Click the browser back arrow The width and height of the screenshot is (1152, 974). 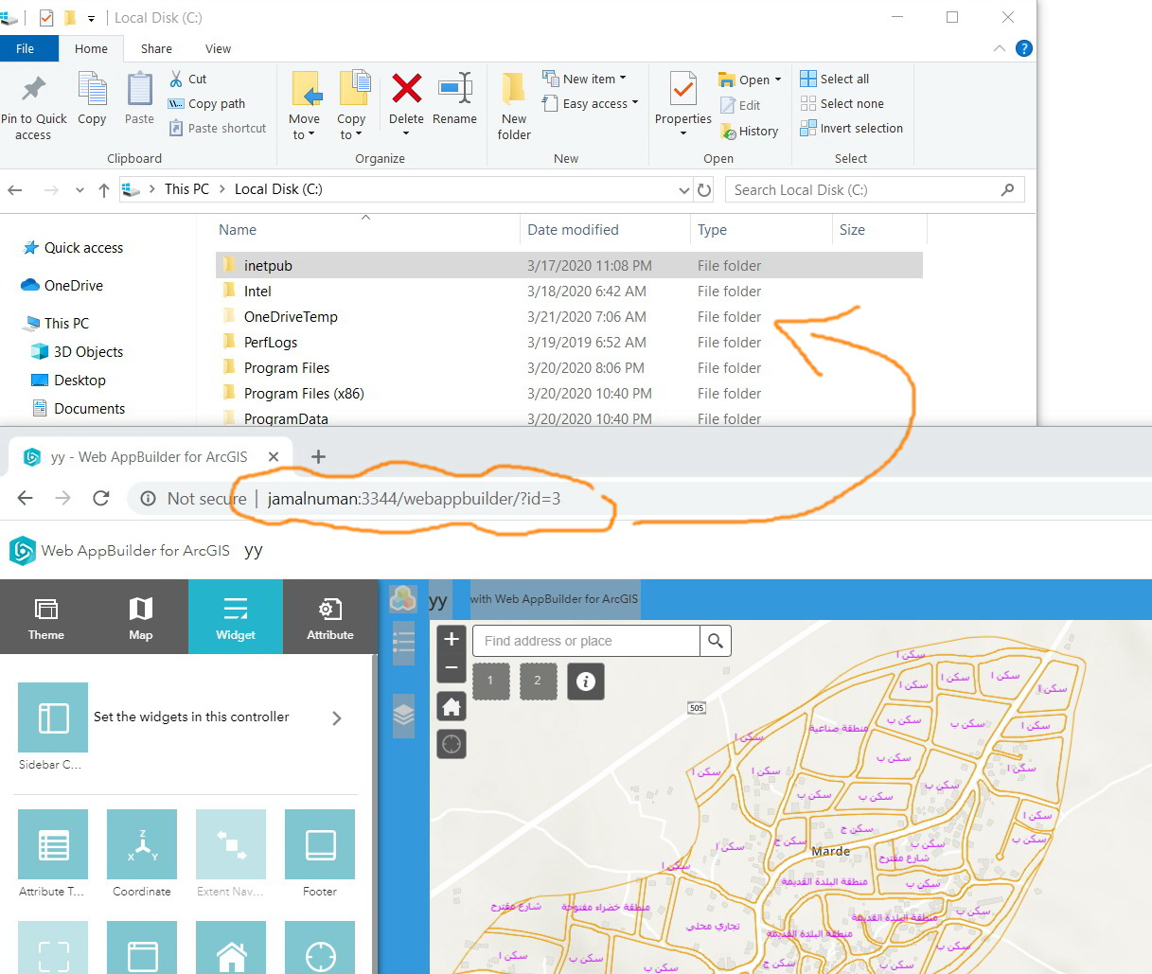tap(26, 498)
